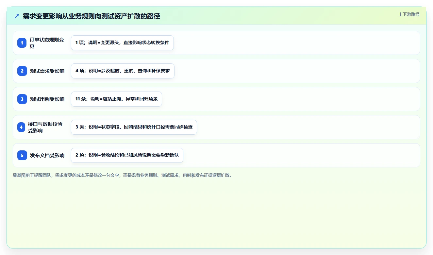This screenshot has width=433, height=255.
Task: Click the 测试用例受影响 label
Action: click(x=47, y=99)
